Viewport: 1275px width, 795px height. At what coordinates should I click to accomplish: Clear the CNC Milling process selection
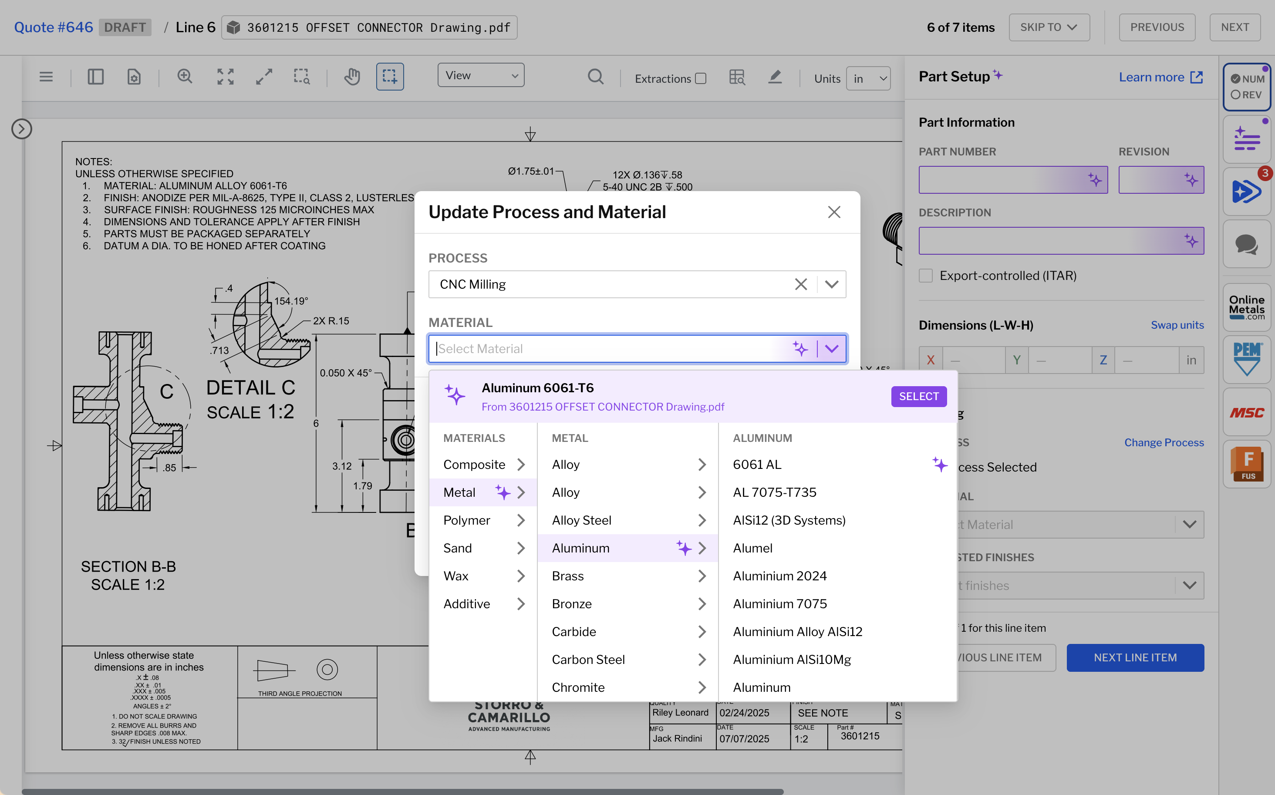coord(801,284)
